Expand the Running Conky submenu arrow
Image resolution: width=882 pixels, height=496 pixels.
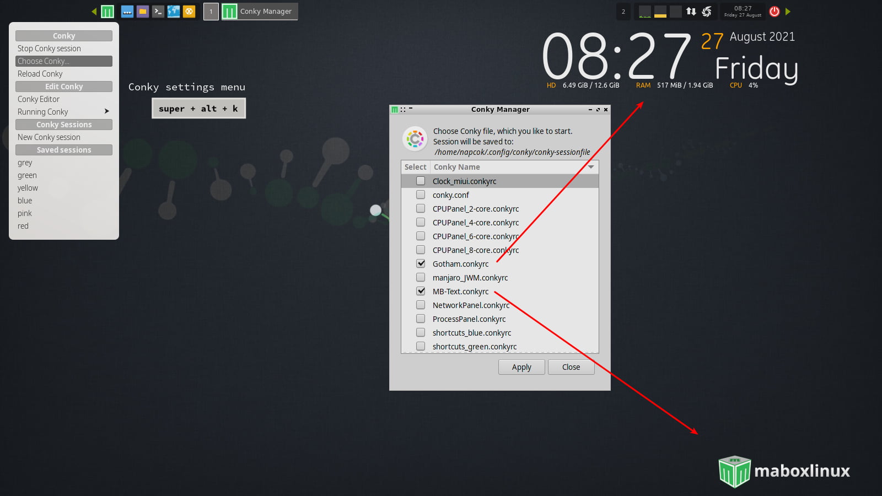107,111
